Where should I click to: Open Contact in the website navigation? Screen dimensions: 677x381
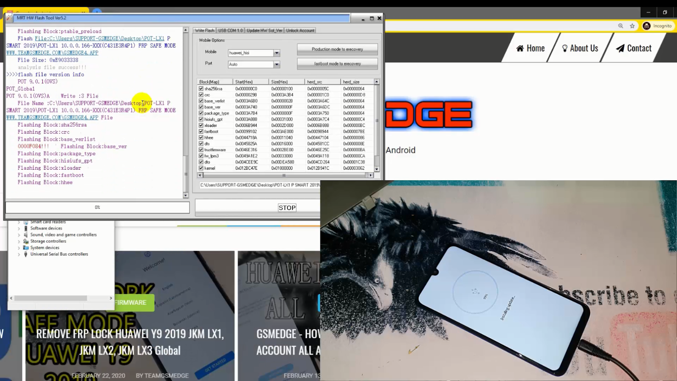[634, 48]
